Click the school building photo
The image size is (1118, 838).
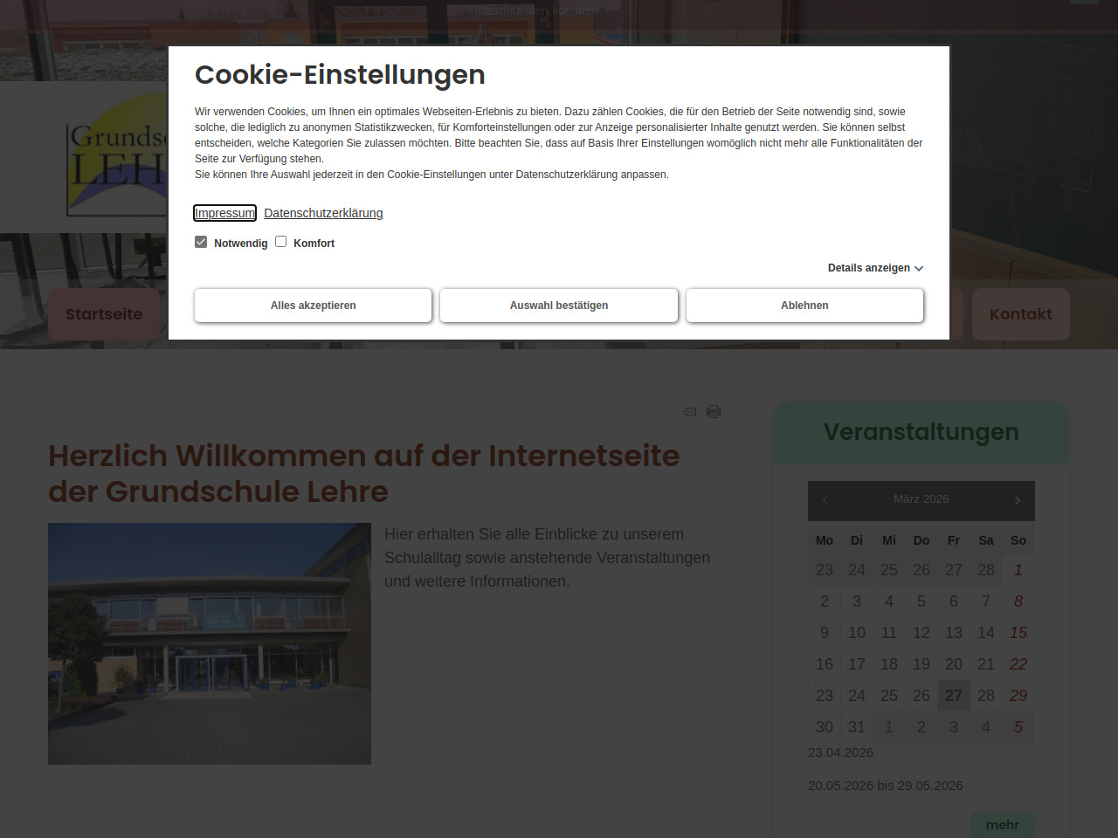coord(210,643)
